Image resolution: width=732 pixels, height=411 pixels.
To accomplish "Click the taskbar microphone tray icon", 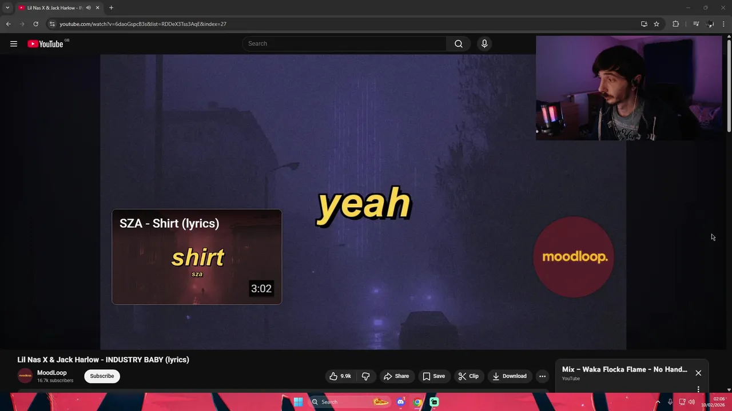I will 670,402.
